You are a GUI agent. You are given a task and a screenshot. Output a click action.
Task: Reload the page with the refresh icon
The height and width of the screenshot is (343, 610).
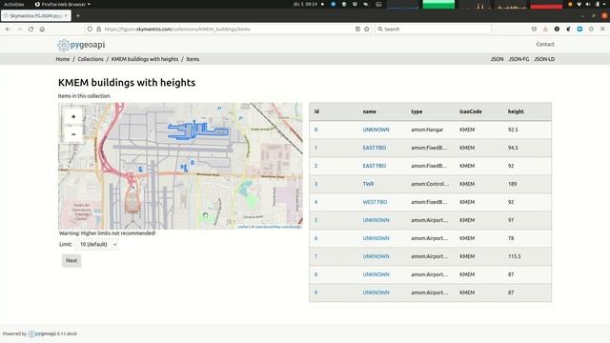pyautogui.click(x=30, y=30)
